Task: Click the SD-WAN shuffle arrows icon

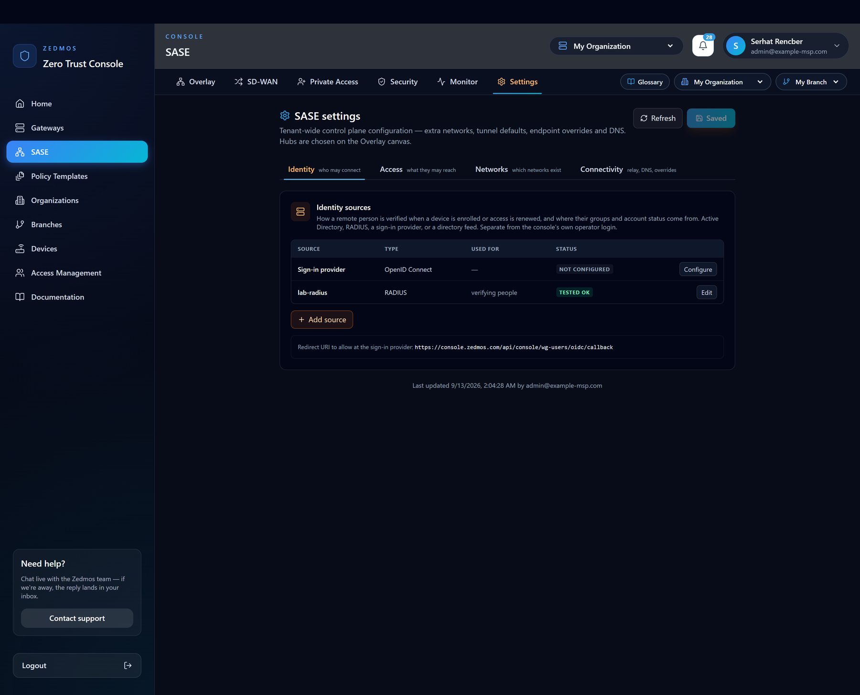Action: [x=238, y=82]
